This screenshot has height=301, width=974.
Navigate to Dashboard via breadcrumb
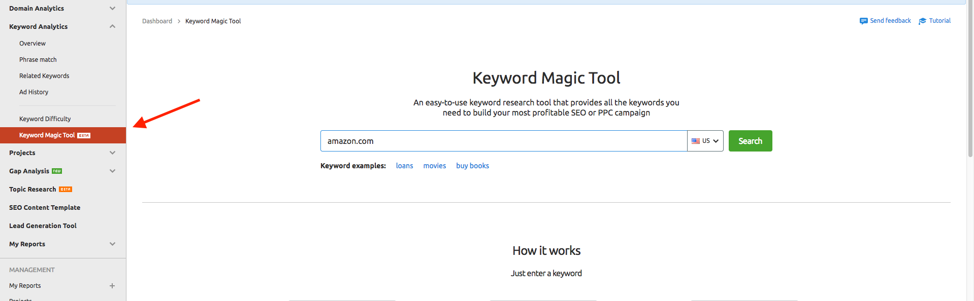157,21
